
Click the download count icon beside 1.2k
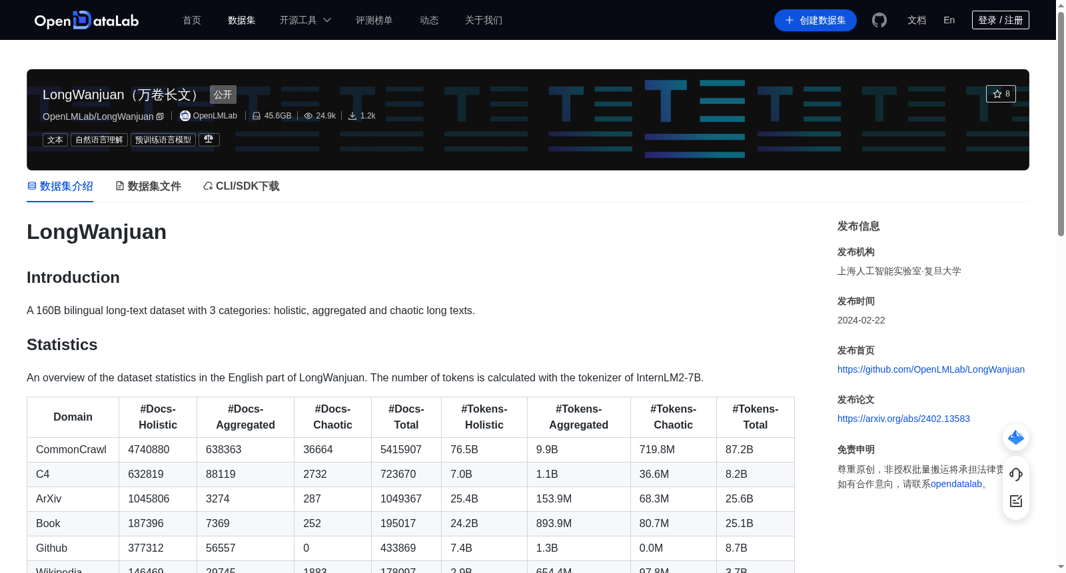point(352,116)
